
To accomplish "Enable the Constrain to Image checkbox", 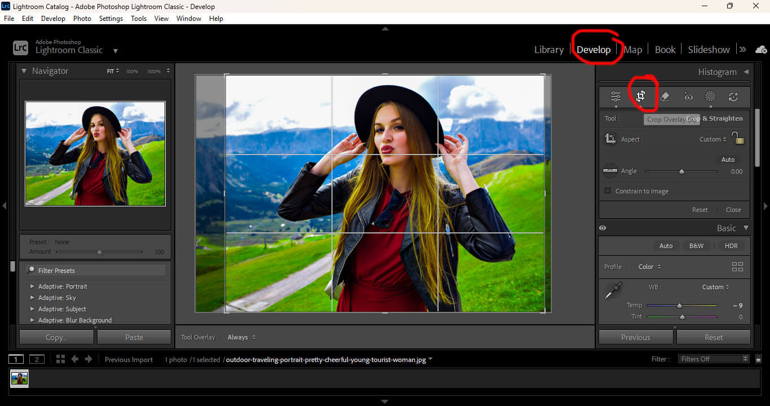I will (608, 191).
